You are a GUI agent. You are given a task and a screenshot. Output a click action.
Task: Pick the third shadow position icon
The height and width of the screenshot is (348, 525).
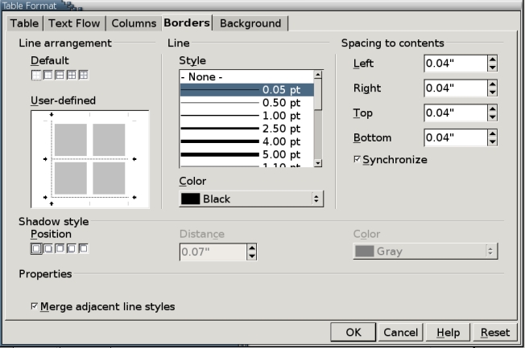pyautogui.click(x=60, y=248)
